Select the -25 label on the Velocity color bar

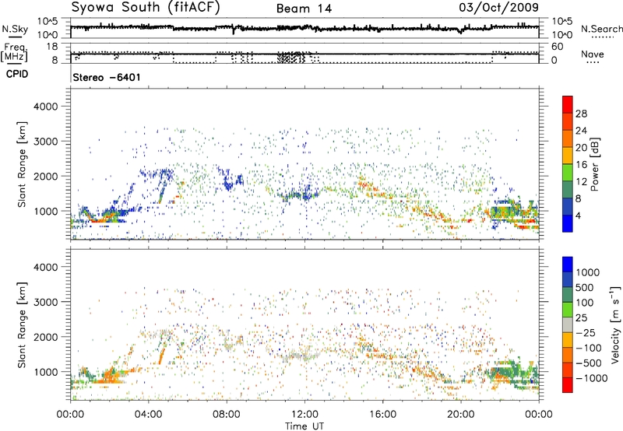pyautogui.click(x=586, y=333)
